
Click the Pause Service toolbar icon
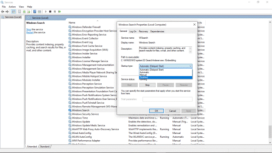pyautogui.click(x=55, y=11)
